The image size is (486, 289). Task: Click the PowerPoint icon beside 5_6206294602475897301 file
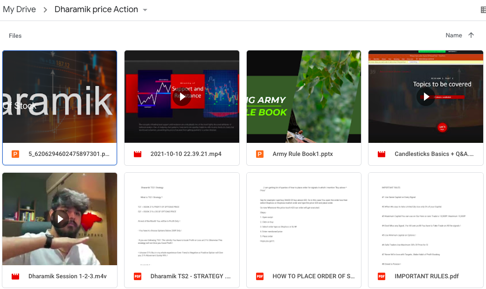[x=15, y=154]
